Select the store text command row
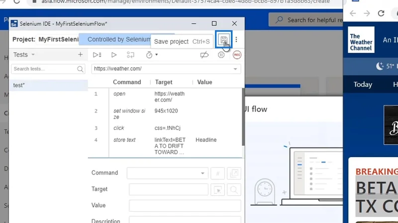The height and width of the screenshot is (223, 398). [x=165, y=146]
